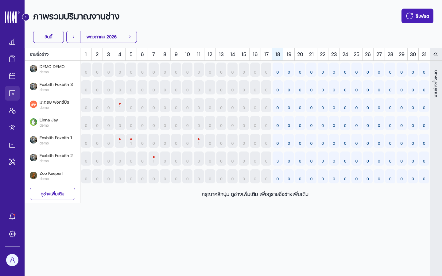442x276 pixels.
Task: Open มะตอย ฟอกซ์บิธ job cell on day 4
Action: (120, 105)
